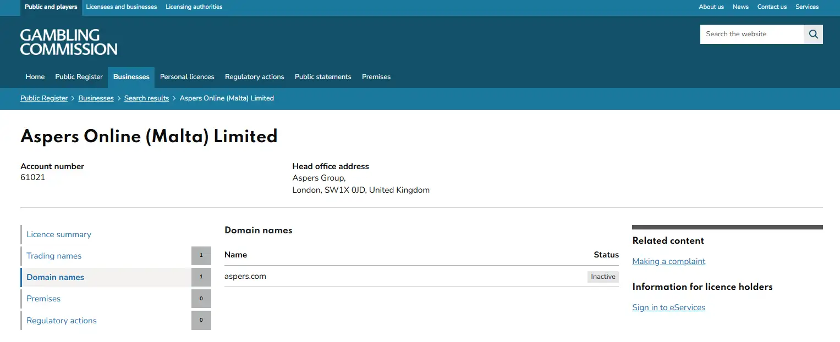Open Public statements navigation item

pyautogui.click(x=323, y=77)
